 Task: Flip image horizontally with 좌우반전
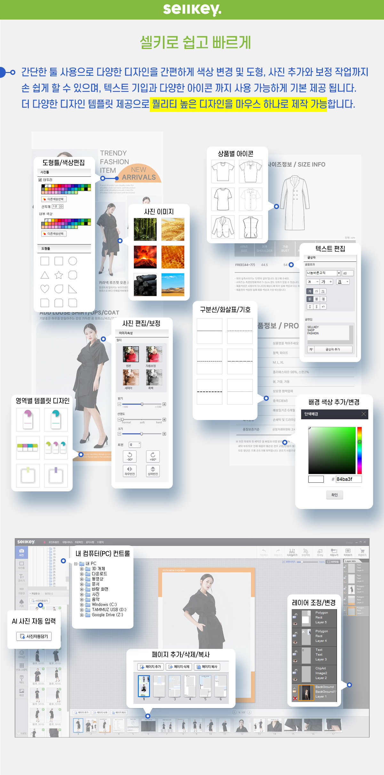[130, 471]
